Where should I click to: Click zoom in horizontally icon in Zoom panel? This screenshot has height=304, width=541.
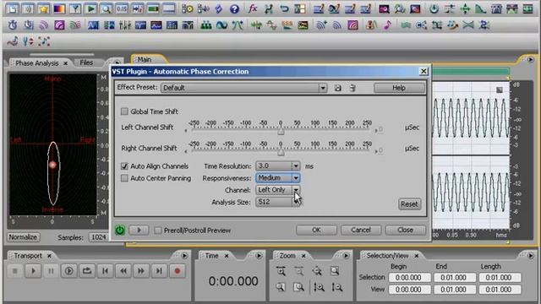point(281,271)
